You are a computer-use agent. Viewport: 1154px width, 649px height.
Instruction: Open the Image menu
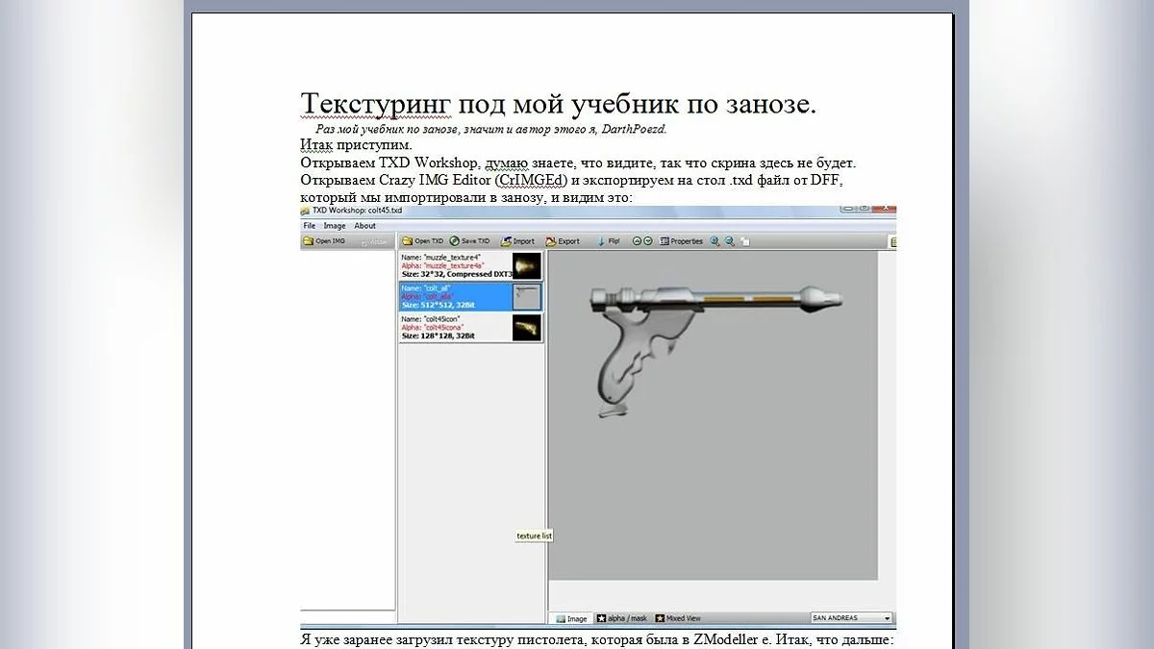(334, 226)
